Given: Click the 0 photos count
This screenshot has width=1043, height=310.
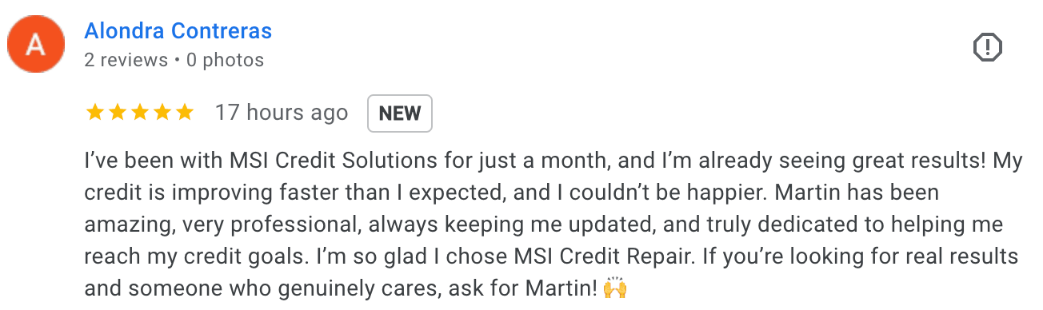Looking at the screenshot, I should (x=225, y=60).
